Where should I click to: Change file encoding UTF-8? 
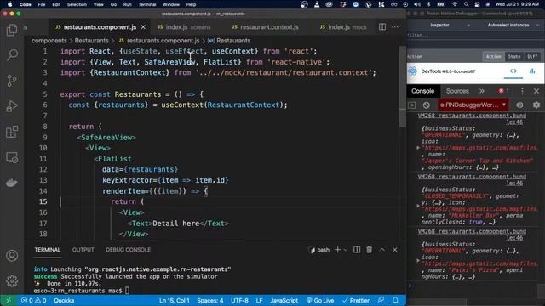[239, 300]
